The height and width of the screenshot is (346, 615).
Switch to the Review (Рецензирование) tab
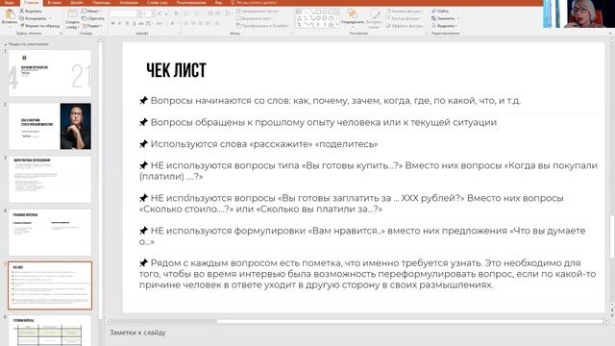coord(191,2)
